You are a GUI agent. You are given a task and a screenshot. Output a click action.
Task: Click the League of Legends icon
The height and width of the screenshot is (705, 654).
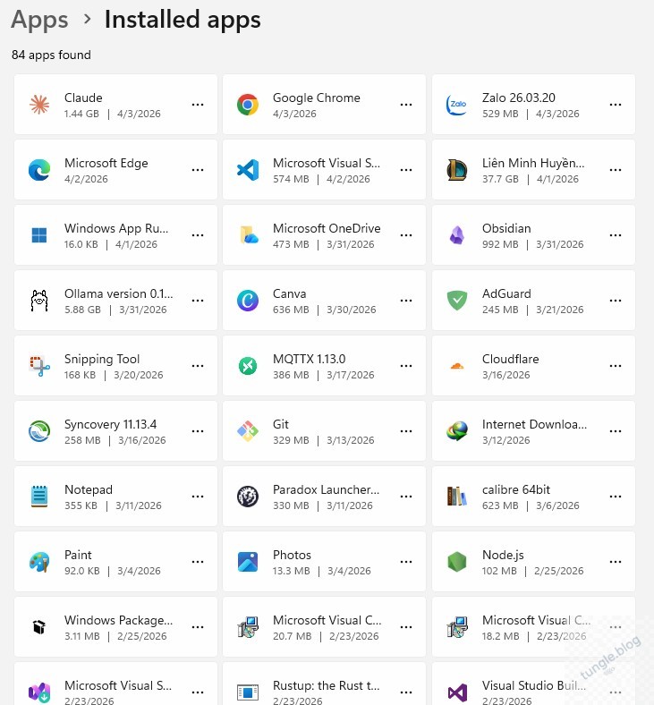click(x=456, y=170)
